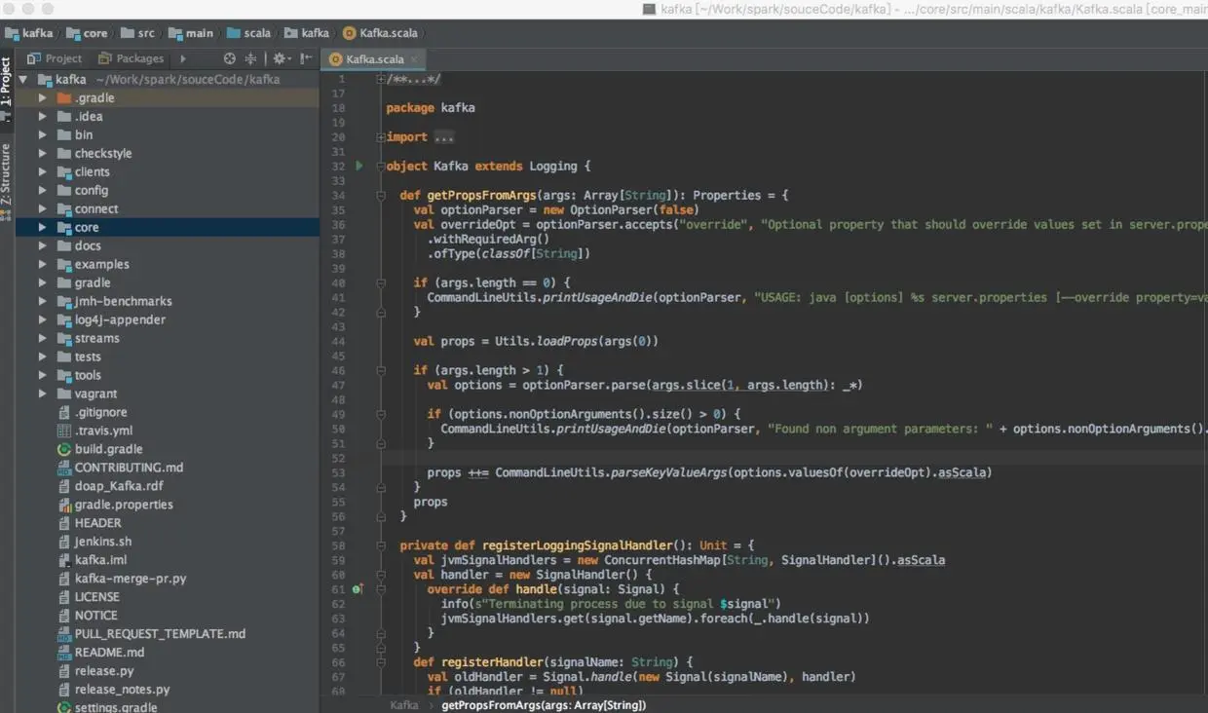1208x713 pixels.
Task: Click the Kafka.scala breadcrumb in navigation bar
Action: click(x=380, y=32)
